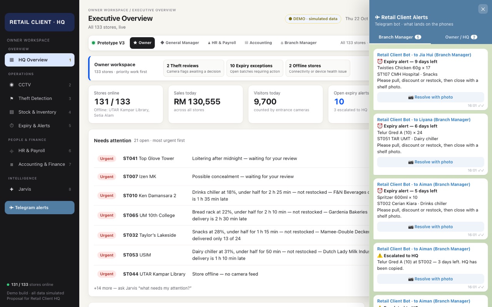Click the CCTV camera icon in sidebar
This screenshot has width=492, height=307.
(12, 85)
